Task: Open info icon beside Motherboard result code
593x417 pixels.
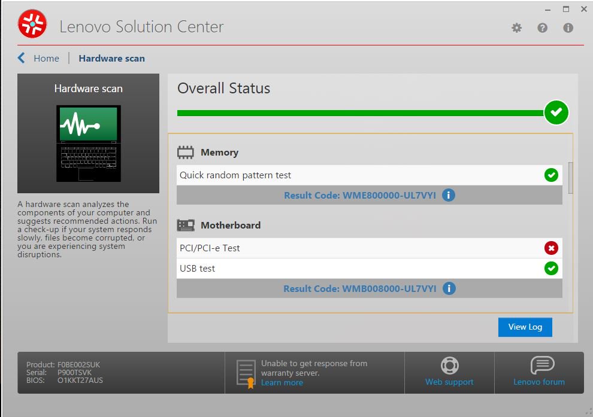Action: 449,288
